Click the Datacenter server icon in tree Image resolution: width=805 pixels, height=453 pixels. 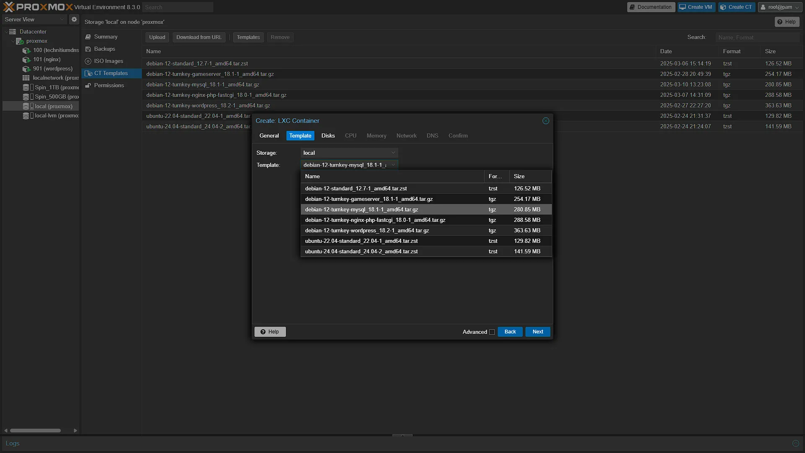[13, 32]
